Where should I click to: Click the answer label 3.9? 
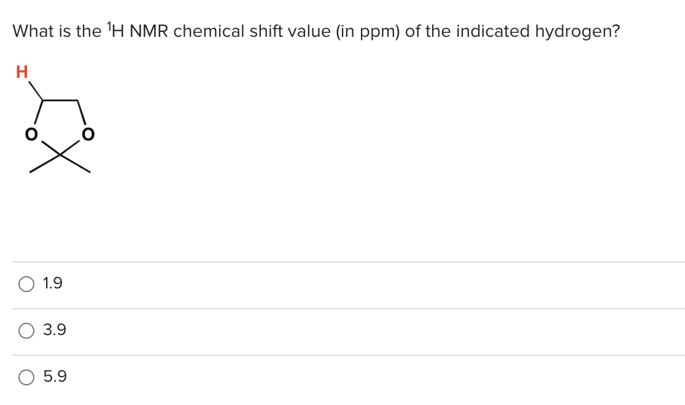[53, 331]
